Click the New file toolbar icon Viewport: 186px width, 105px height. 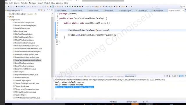[x=6, y=6]
